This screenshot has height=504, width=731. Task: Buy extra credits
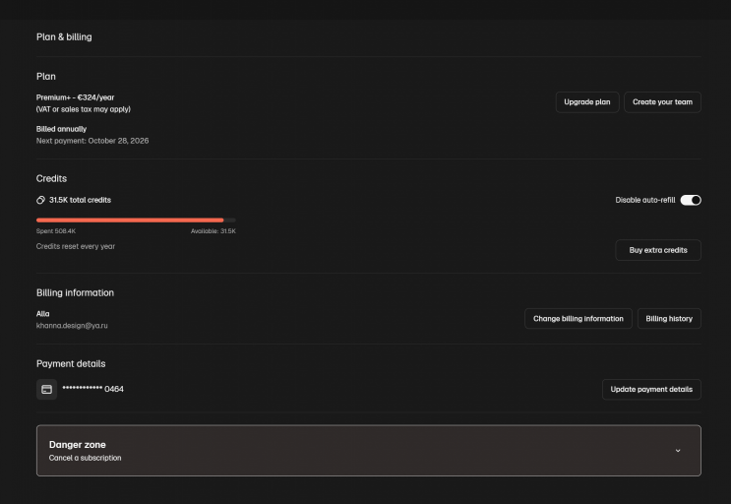click(658, 250)
